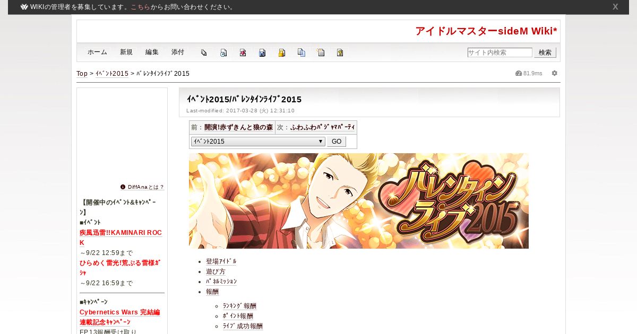Jump to 報酬 section link

tap(212, 292)
